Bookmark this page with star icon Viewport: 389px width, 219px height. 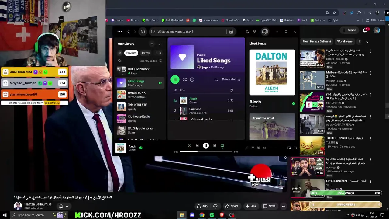click(x=334, y=13)
